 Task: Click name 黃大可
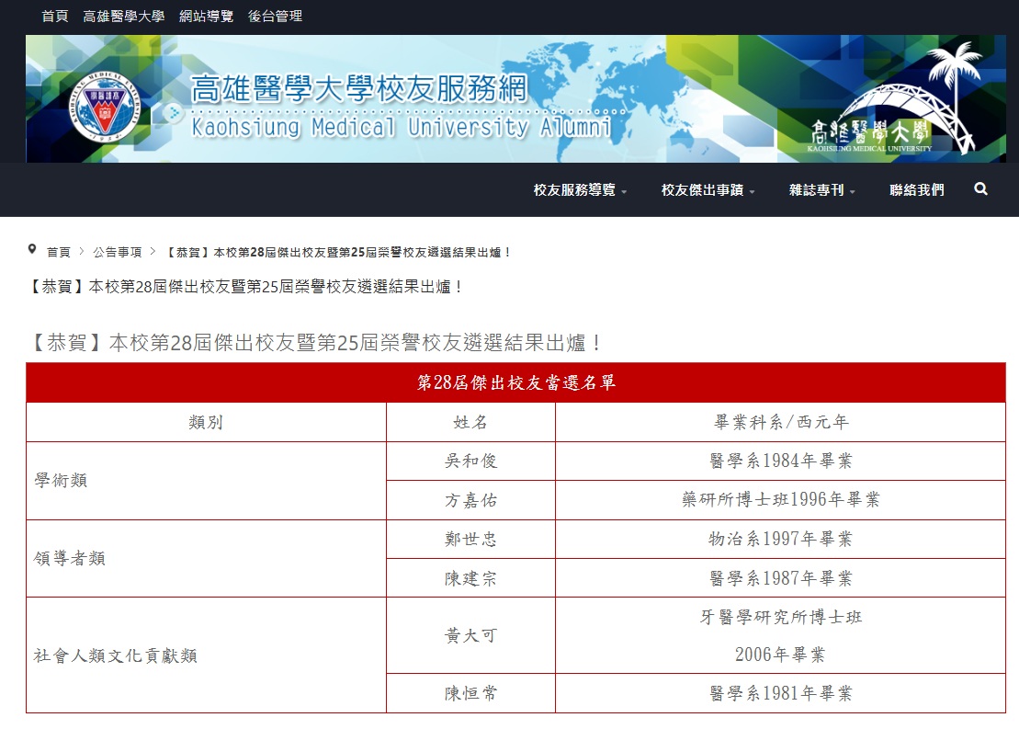tap(470, 635)
